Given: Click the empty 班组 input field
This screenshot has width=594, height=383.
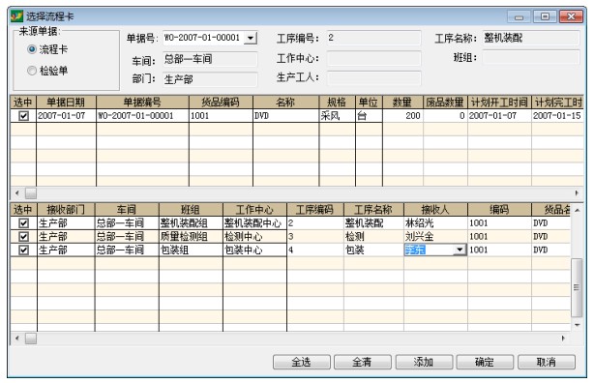Looking at the screenshot, I should pos(531,58).
